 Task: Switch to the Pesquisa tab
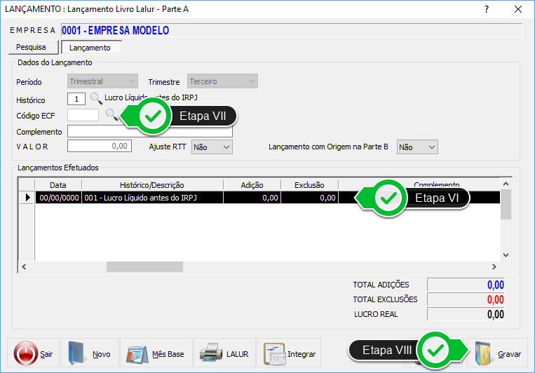[x=31, y=47]
